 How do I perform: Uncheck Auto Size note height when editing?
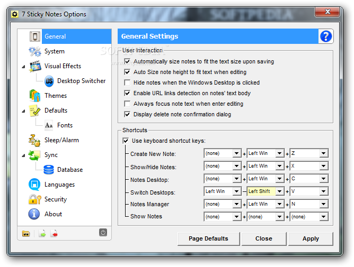coord(127,72)
